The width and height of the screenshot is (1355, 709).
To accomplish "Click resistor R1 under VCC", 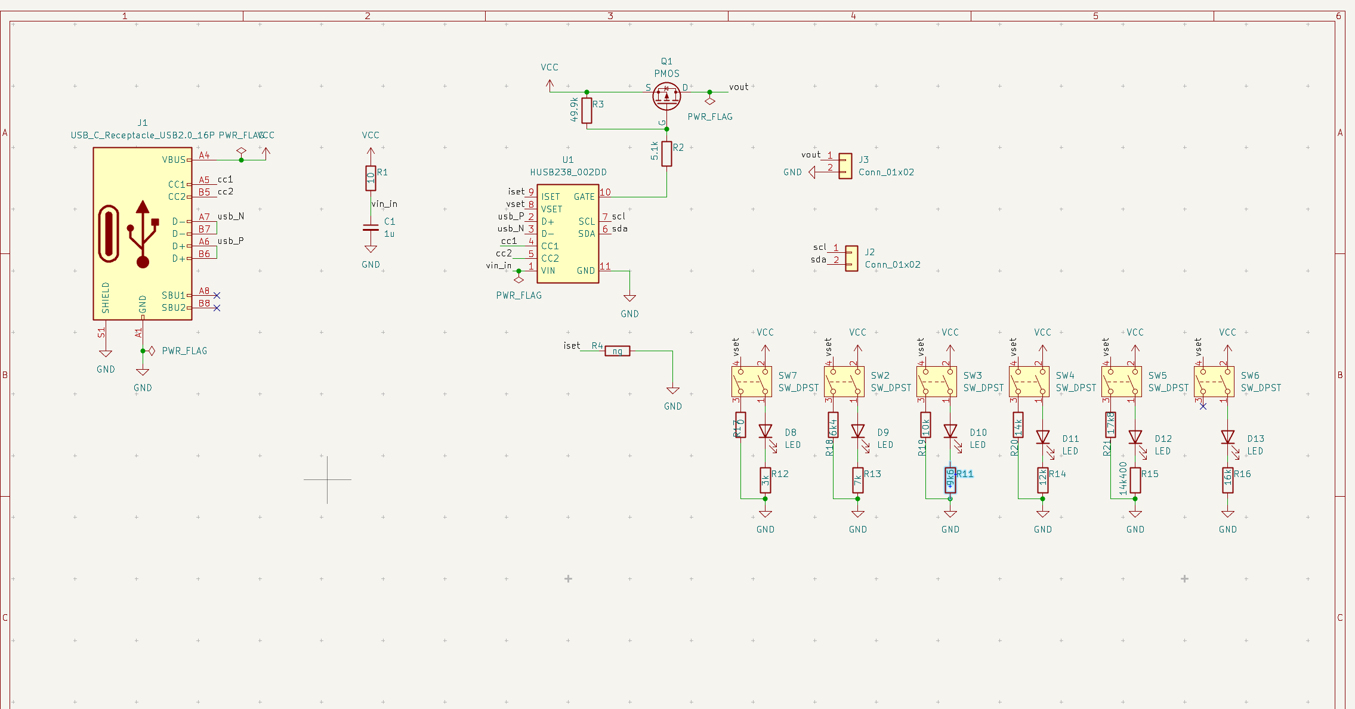I will pyautogui.click(x=371, y=178).
